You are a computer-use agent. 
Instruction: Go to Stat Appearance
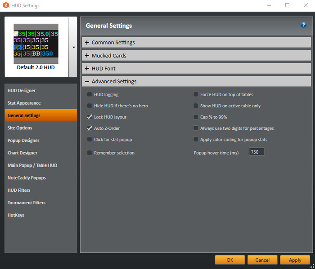pyautogui.click(x=40, y=103)
